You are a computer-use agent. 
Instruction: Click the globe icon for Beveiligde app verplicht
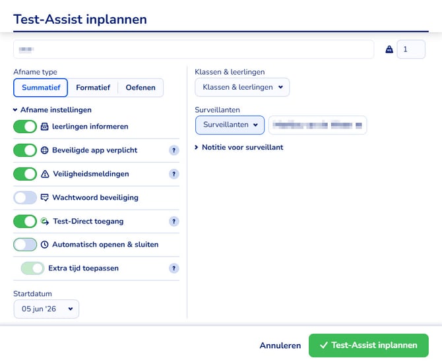pyautogui.click(x=45, y=150)
